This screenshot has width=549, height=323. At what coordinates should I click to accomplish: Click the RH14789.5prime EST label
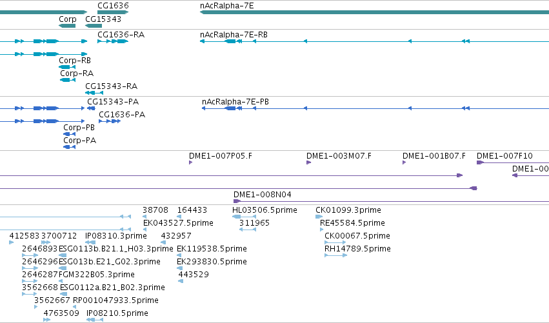[357, 249]
